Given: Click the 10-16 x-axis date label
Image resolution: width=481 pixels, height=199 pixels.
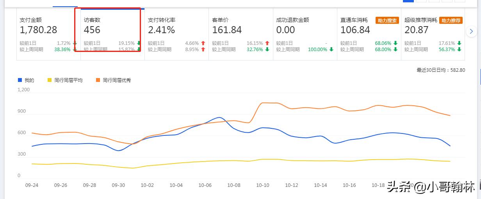Looking at the screenshot, I should pyautogui.click(x=349, y=185).
